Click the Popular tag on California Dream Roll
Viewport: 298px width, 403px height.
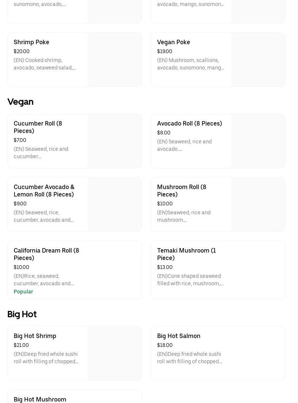click(23, 292)
